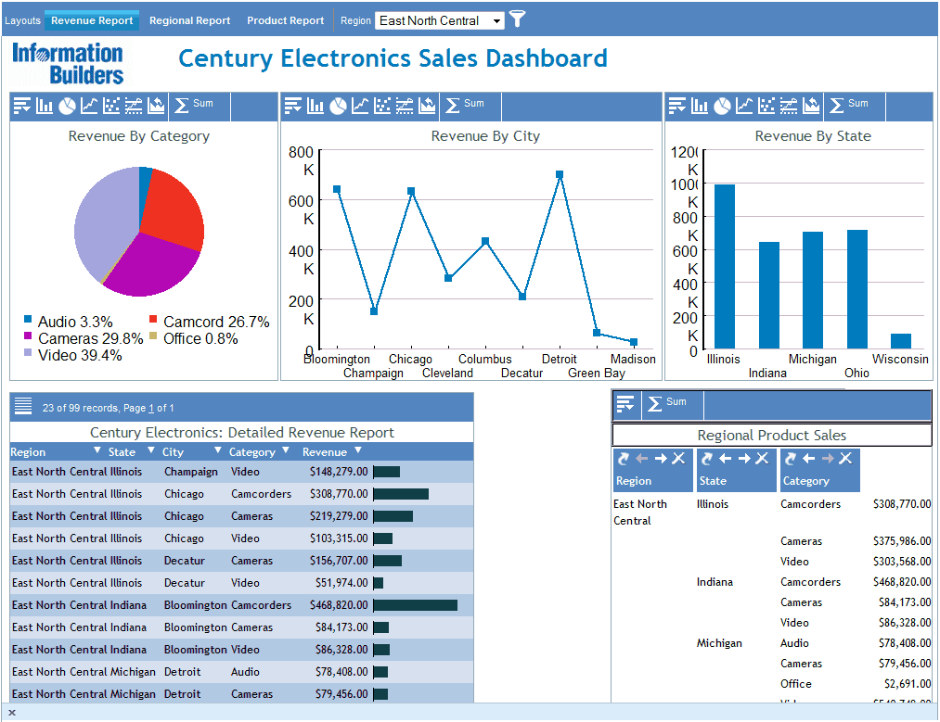Open the Revenue column dropdown in revenue report
Image resolution: width=940 pixels, height=722 pixels.
tap(358, 450)
